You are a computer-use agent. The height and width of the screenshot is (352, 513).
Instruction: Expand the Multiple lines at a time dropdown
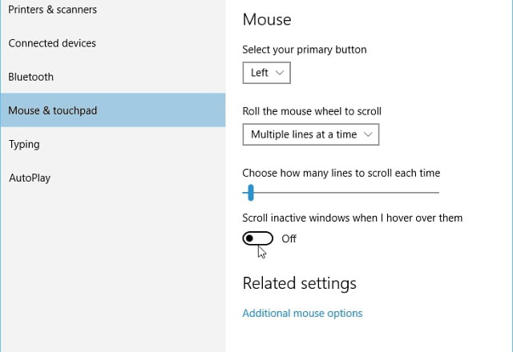click(x=311, y=134)
